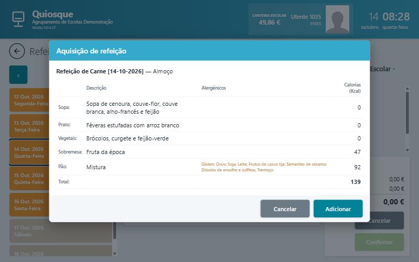Select 13 Out. 2026 Terça-Feira
419x262 pixels.
pos(29,126)
